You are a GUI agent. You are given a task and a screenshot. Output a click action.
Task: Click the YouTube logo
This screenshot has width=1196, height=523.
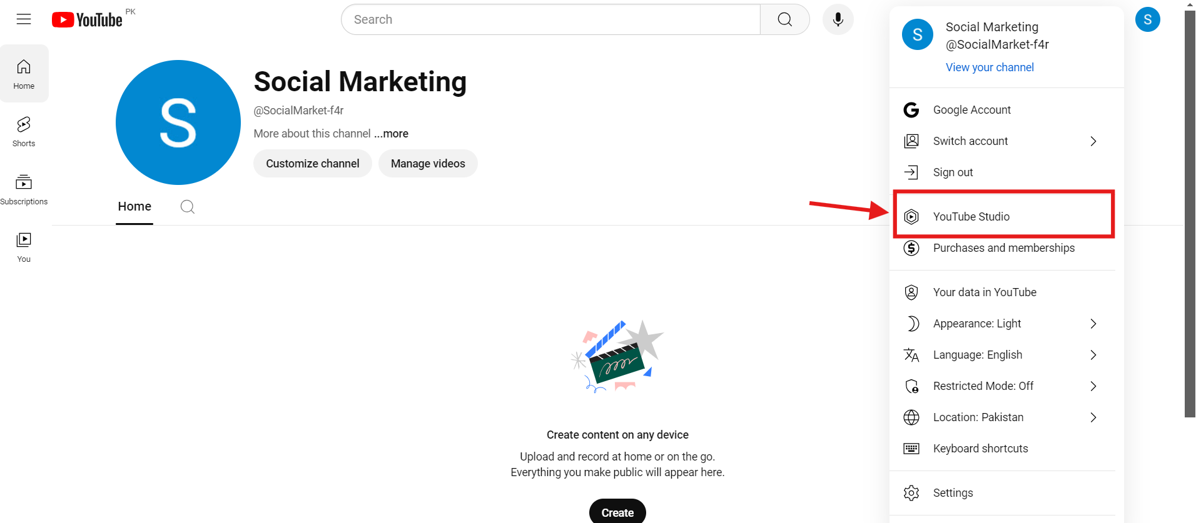click(x=88, y=20)
